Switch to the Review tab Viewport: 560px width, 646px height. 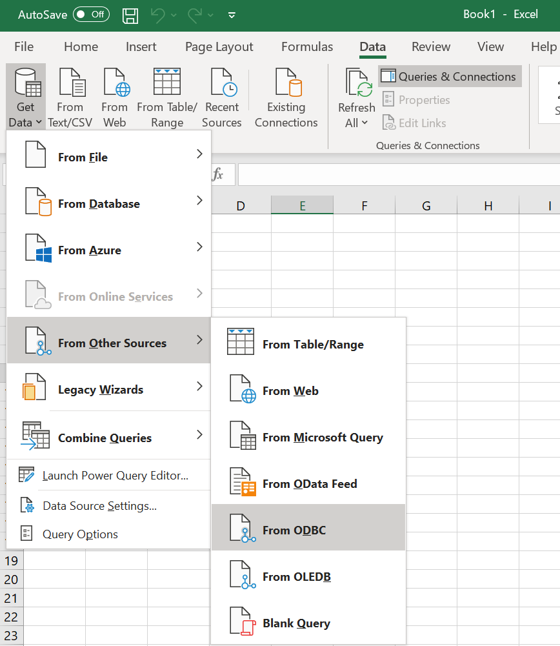click(431, 46)
